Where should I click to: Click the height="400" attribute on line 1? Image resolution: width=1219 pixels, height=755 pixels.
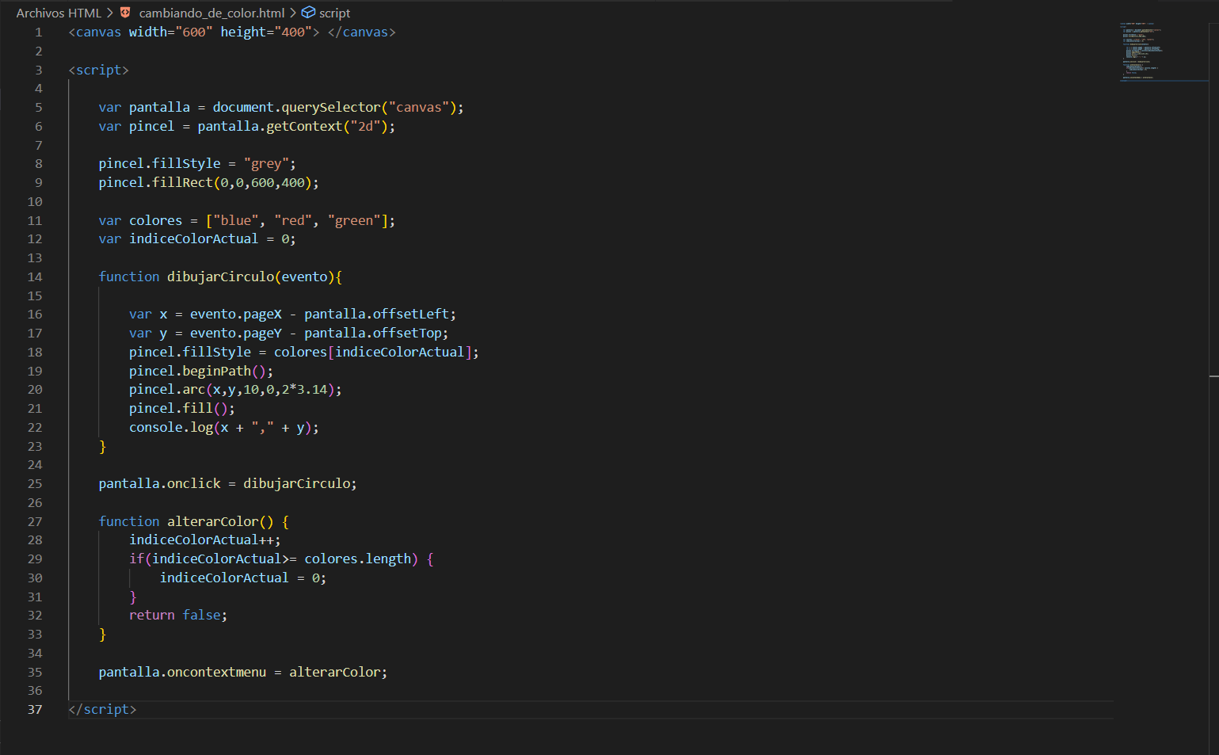point(266,32)
